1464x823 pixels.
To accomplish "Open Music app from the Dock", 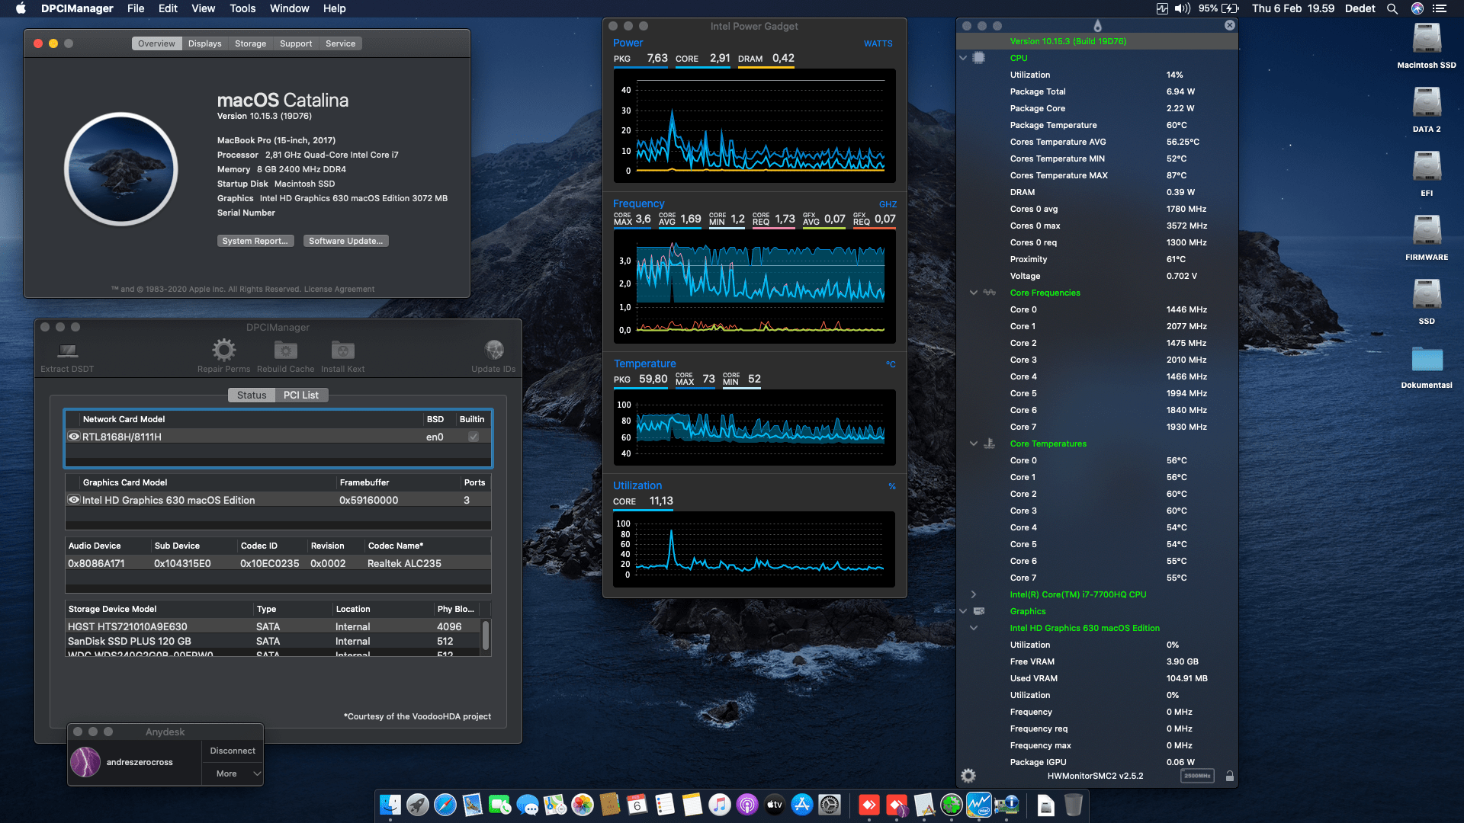I will pos(720,805).
